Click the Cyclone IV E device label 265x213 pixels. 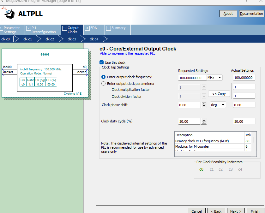point(73,94)
